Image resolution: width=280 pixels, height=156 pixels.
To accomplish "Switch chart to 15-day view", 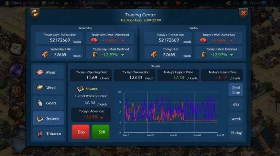I will 236,133.
